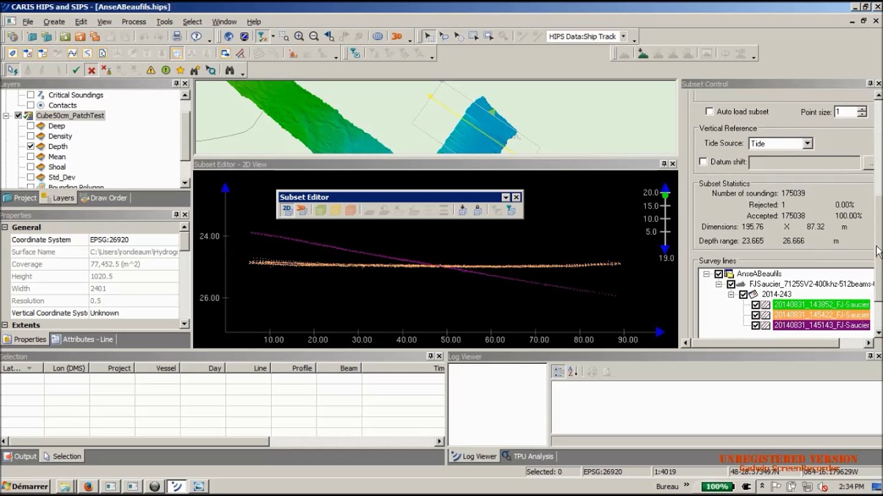The image size is (883, 496).
Task: Open the Tools menu
Action: pyautogui.click(x=164, y=21)
